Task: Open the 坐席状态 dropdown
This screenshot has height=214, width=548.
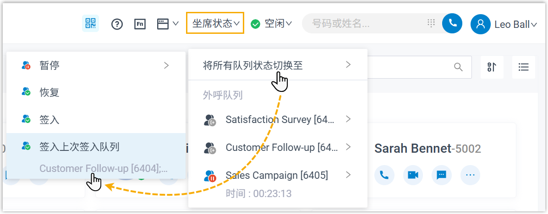Action: [x=215, y=23]
